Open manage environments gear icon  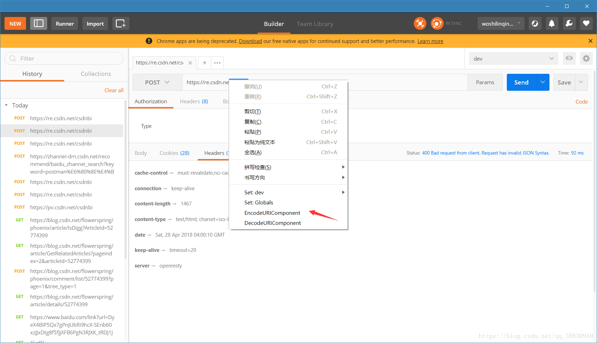[x=586, y=58]
